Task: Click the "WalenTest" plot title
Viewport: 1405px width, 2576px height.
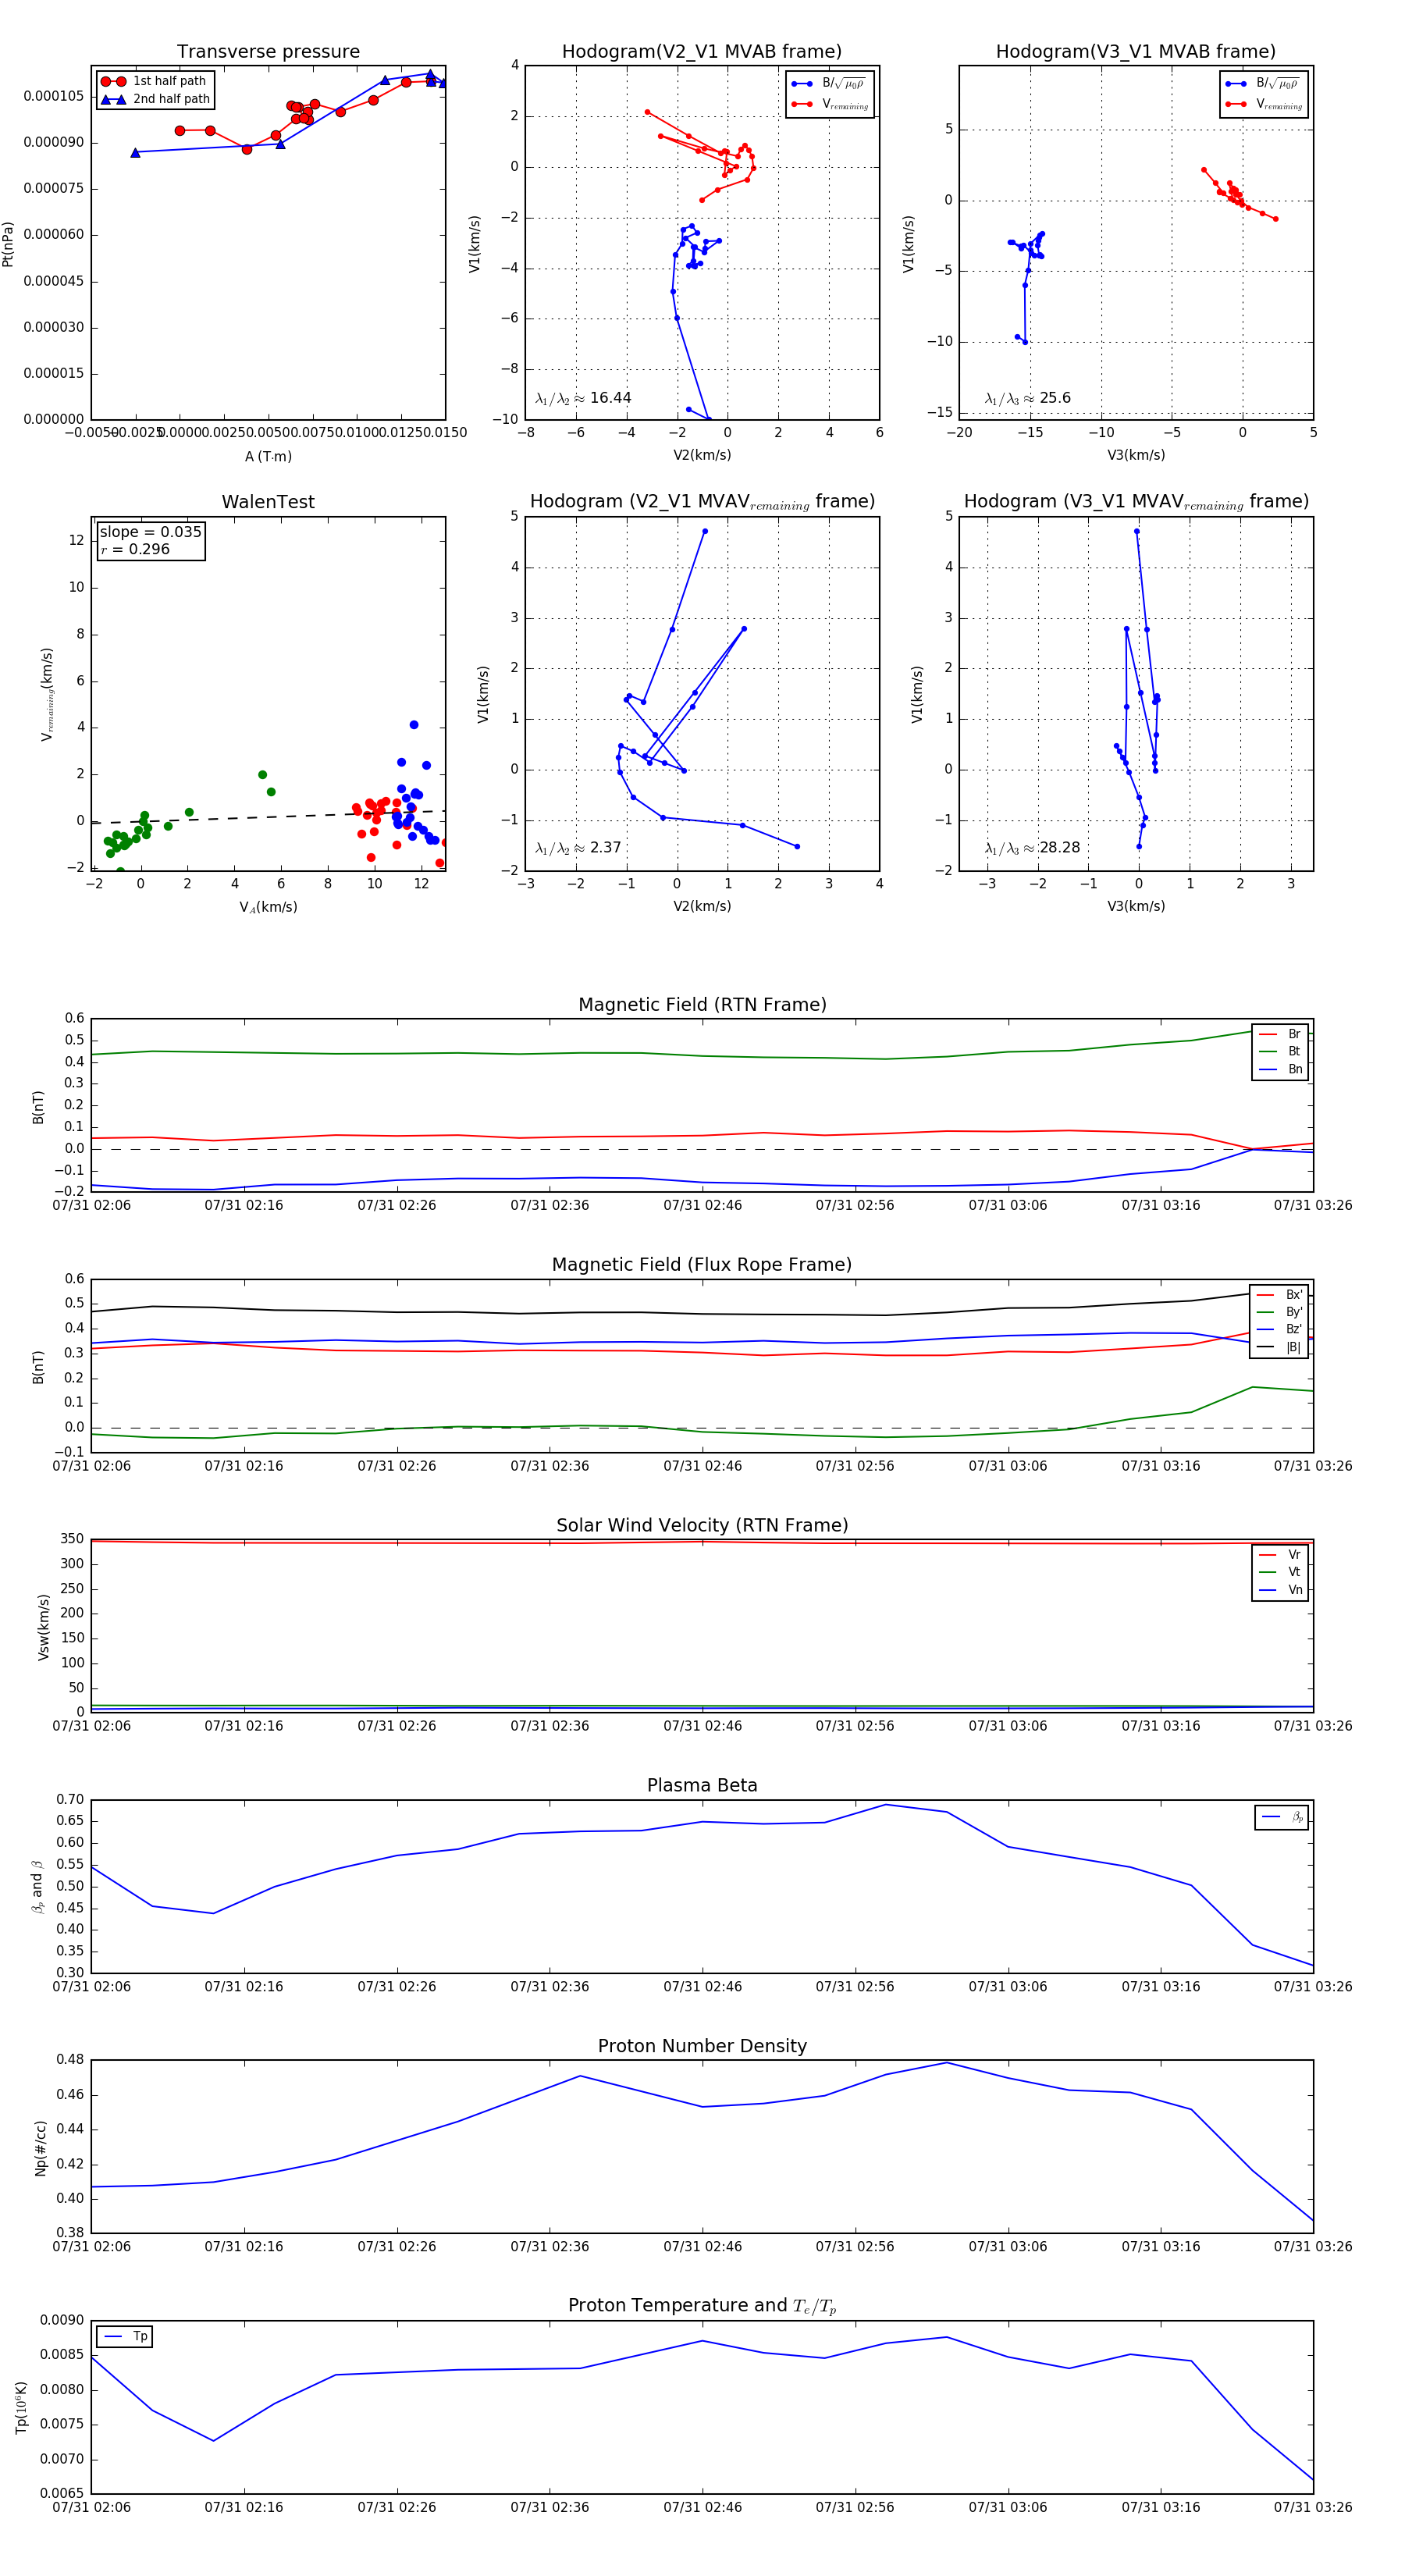Action: pyautogui.click(x=268, y=502)
